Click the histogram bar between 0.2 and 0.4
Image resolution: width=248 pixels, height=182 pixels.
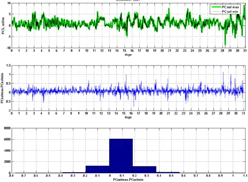tap(144, 170)
